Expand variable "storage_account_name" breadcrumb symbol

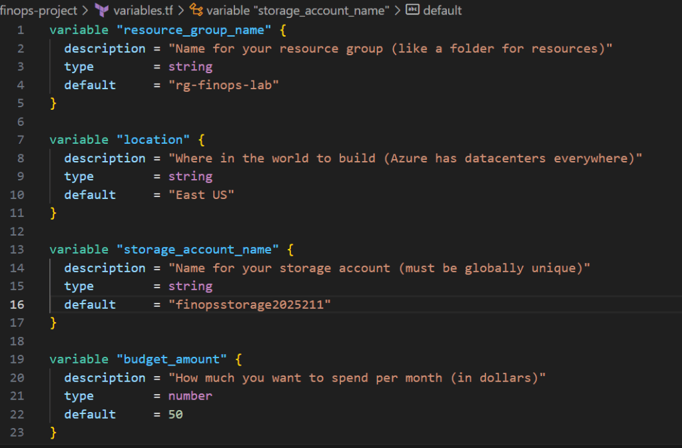pyautogui.click(x=298, y=11)
